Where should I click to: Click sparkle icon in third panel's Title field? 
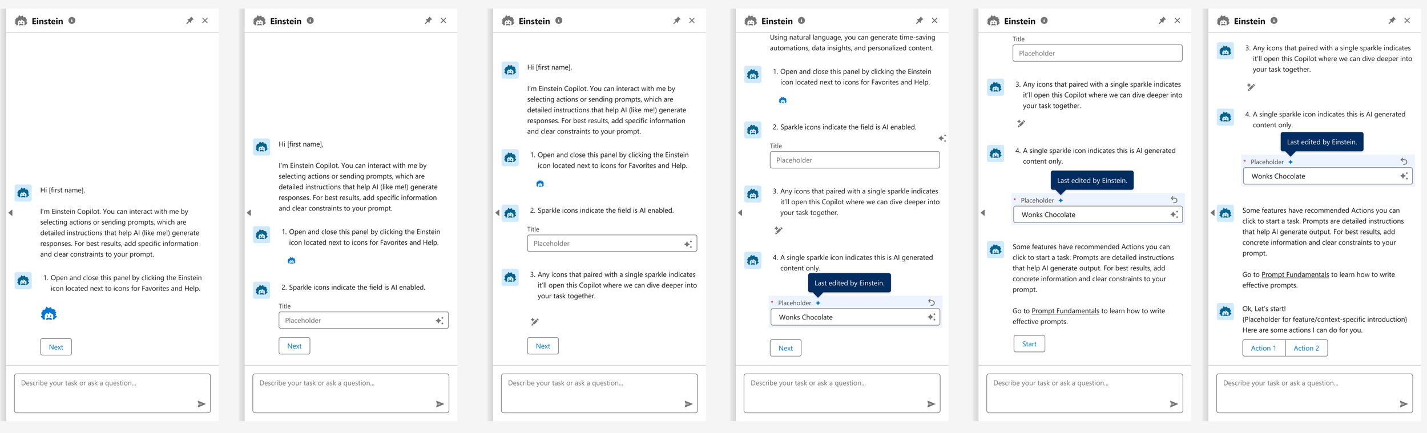[x=688, y=244]
